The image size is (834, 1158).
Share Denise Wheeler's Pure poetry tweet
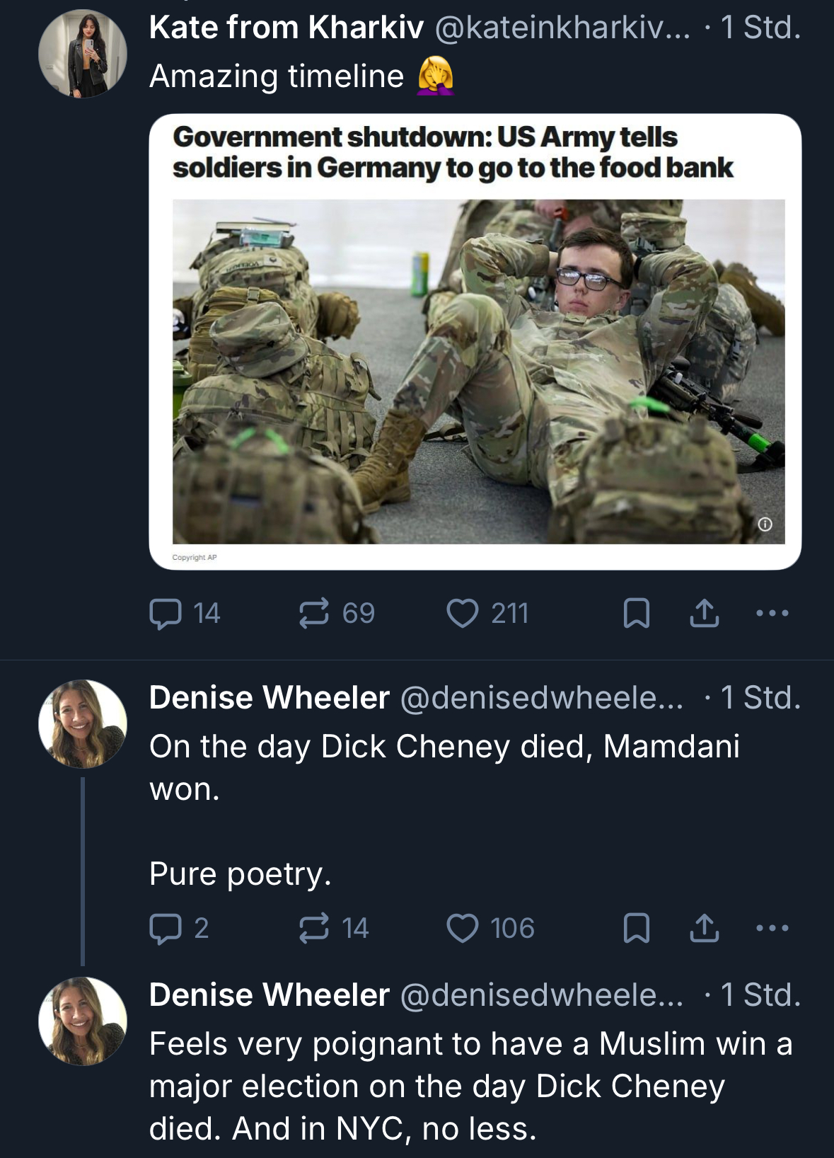pyautogui.click(x=705, y=929)
